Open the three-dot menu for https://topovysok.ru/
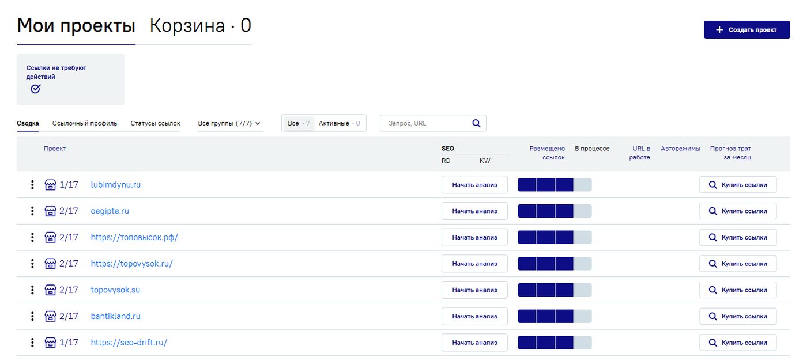 coord(32,264)
